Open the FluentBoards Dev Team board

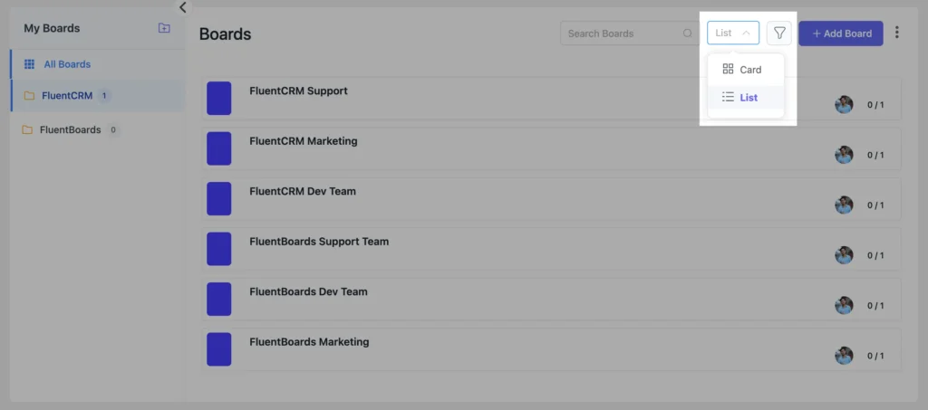(x=551, y=300)
